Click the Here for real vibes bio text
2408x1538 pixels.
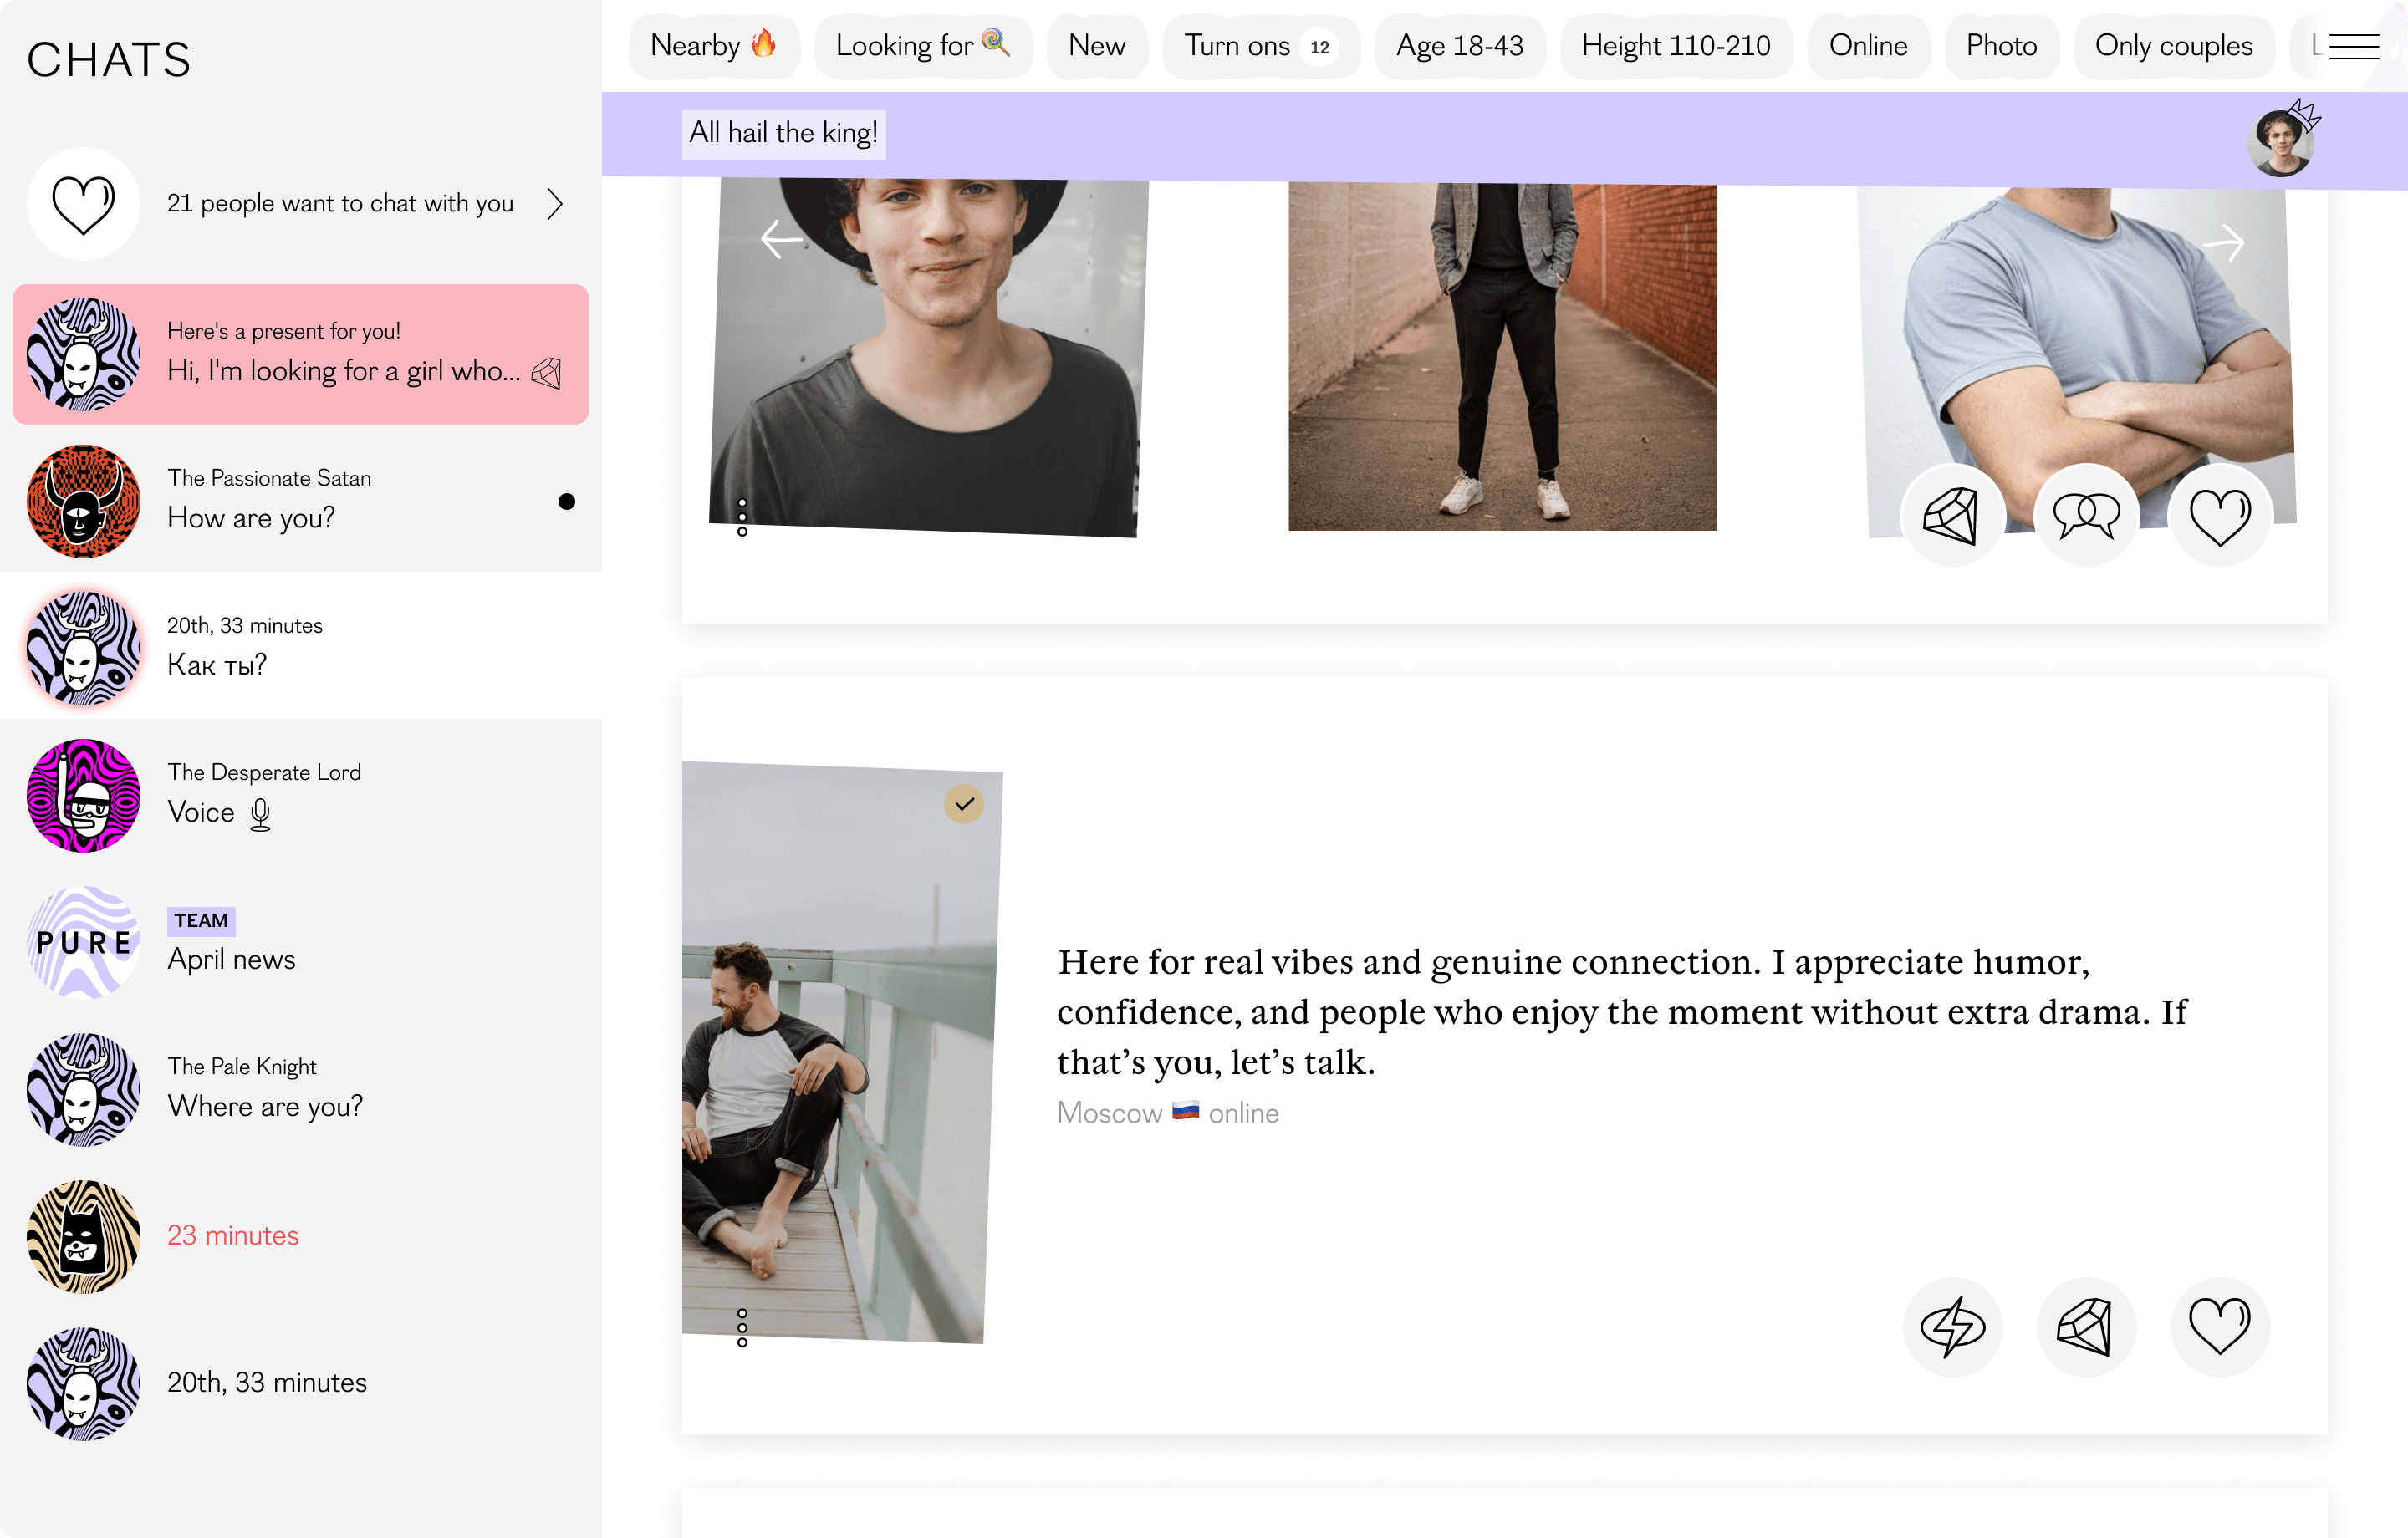click(1622, 1012)
